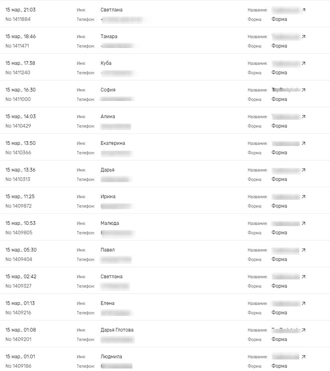Viewport: 330px width, 371px height.
Task: Open external link arrow for Светлана 21:03 entry
Action: [304, 10]
